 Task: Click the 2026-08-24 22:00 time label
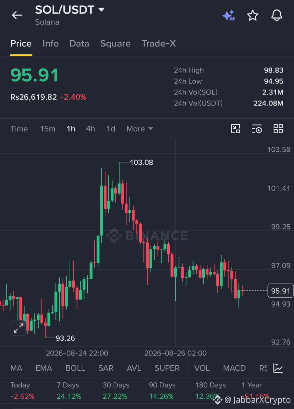click(77, 353)
